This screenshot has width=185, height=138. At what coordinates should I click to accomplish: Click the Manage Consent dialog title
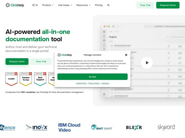coord(92,55)
